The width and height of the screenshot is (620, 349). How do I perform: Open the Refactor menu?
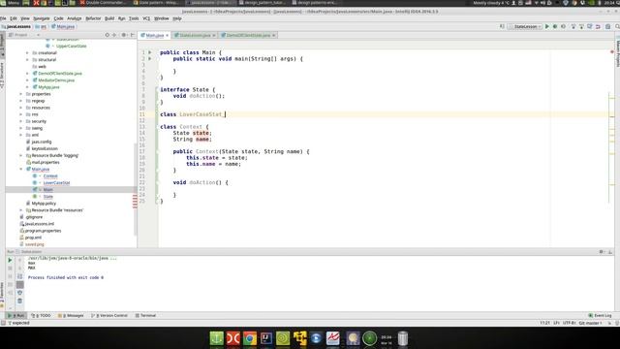[93, 18]
